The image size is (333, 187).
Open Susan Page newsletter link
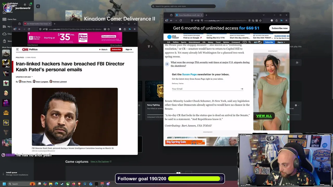[189, 74]
